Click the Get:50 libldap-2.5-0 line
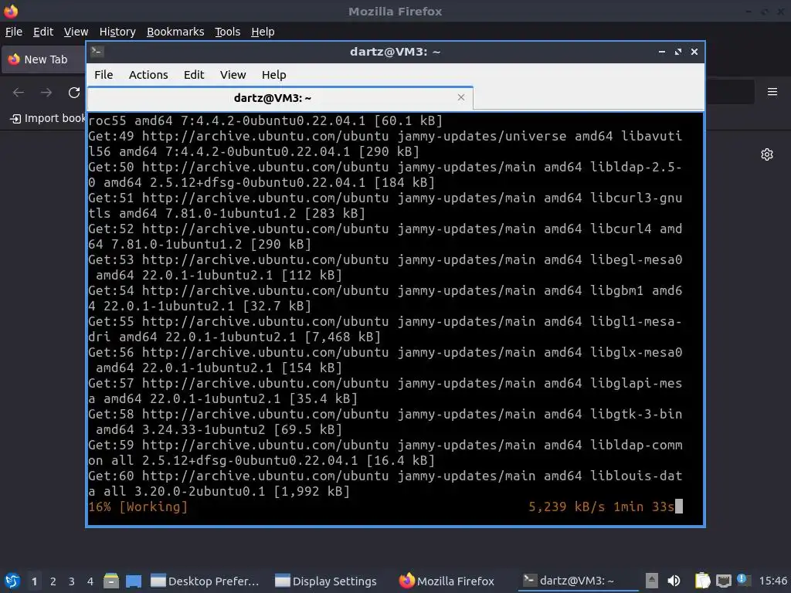791x593 pixels. click(x=385, y=175)
